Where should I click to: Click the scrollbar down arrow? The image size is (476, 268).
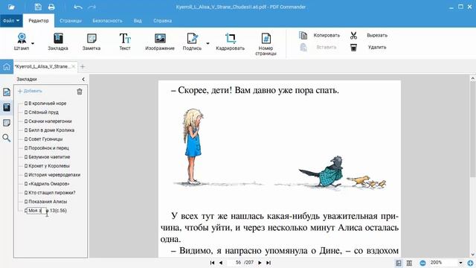tap(473, 255)
